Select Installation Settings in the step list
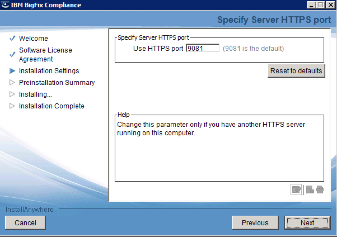Screen dimensions: 337x237 point(49,71)
